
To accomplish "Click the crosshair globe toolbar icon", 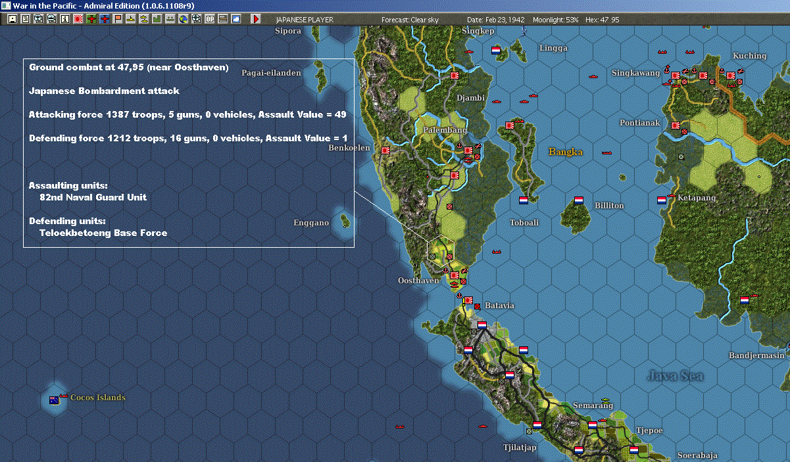I will point(197,19).
